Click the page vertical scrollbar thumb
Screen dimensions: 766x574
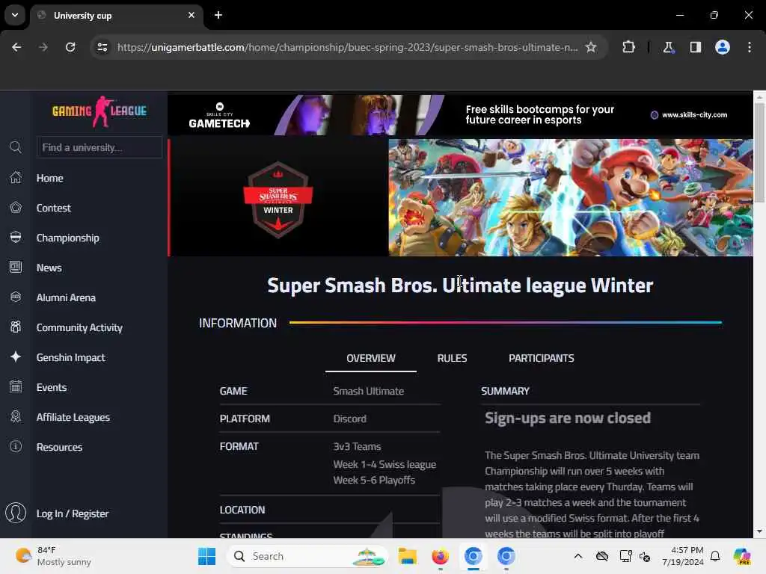click(759, 152)
